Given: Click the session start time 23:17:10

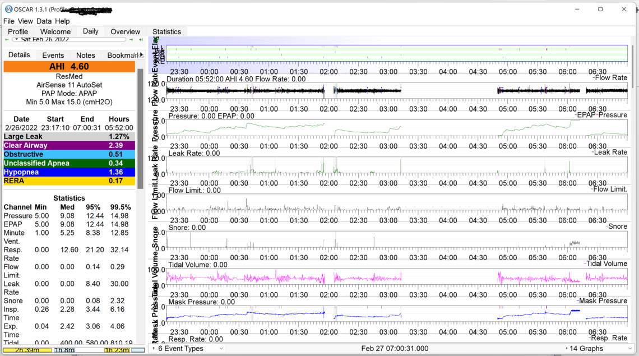Looking at the screenshot, I should [55, 128].
